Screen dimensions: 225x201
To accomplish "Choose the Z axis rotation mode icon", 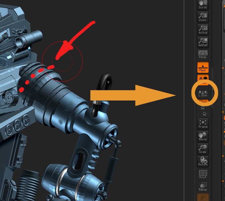I will pos(205,114).
